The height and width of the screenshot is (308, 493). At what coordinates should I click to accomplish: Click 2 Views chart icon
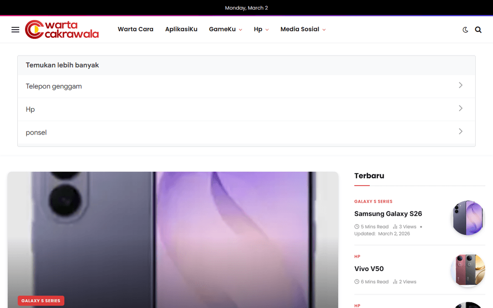coord(395,282)
